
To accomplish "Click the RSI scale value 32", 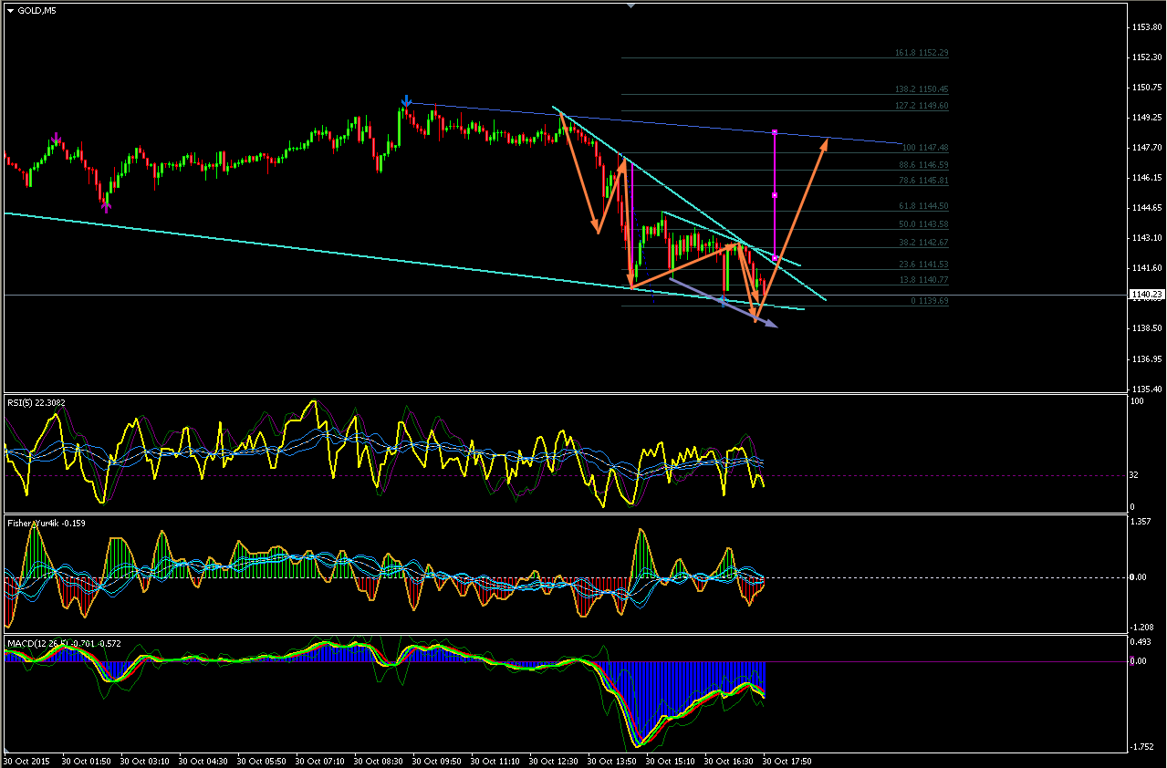I will [x=1136, y=475].
